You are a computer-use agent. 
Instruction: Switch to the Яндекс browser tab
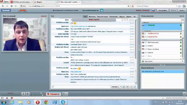point(46,2)
